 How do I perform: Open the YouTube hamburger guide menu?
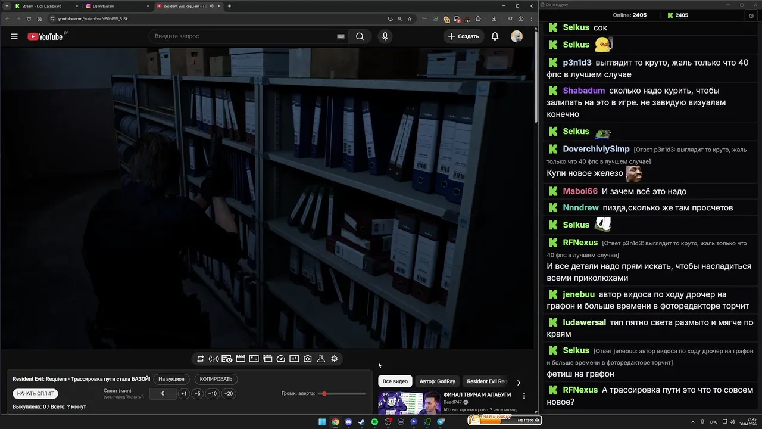[14, 36]
